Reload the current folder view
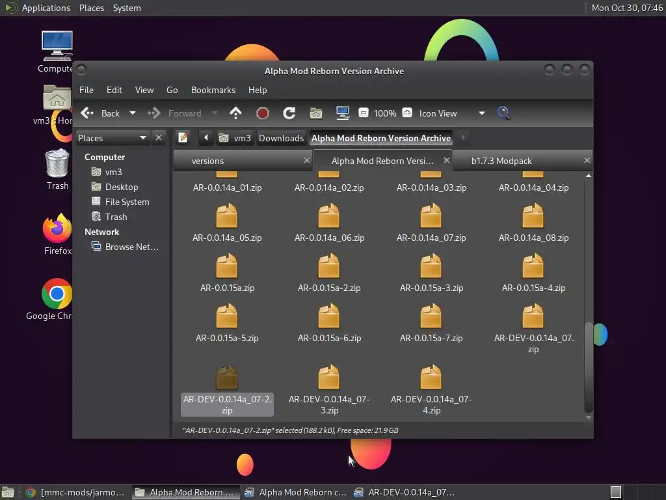The width and height of the screenshot is (666, 500). point(289,113)
